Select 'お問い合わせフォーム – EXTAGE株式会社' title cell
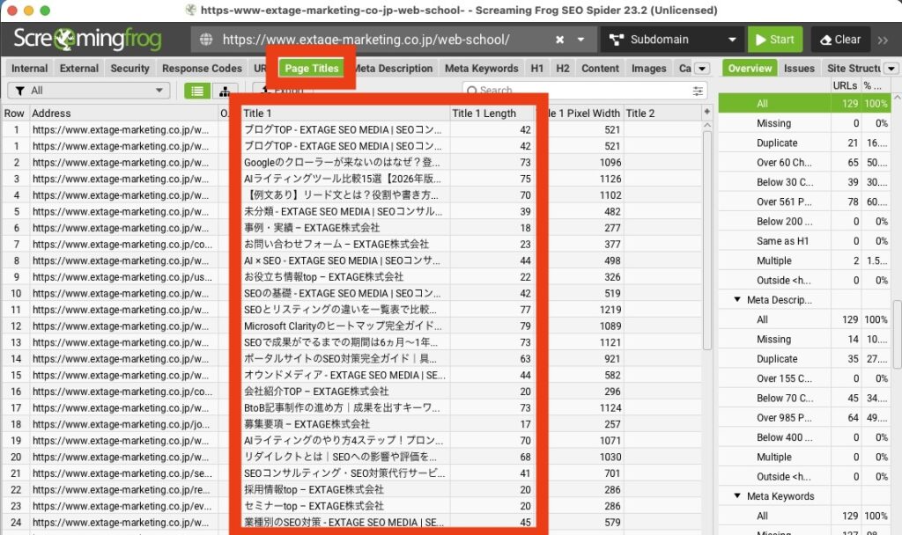This screenshot has height=535, width=902. point(344,245)
